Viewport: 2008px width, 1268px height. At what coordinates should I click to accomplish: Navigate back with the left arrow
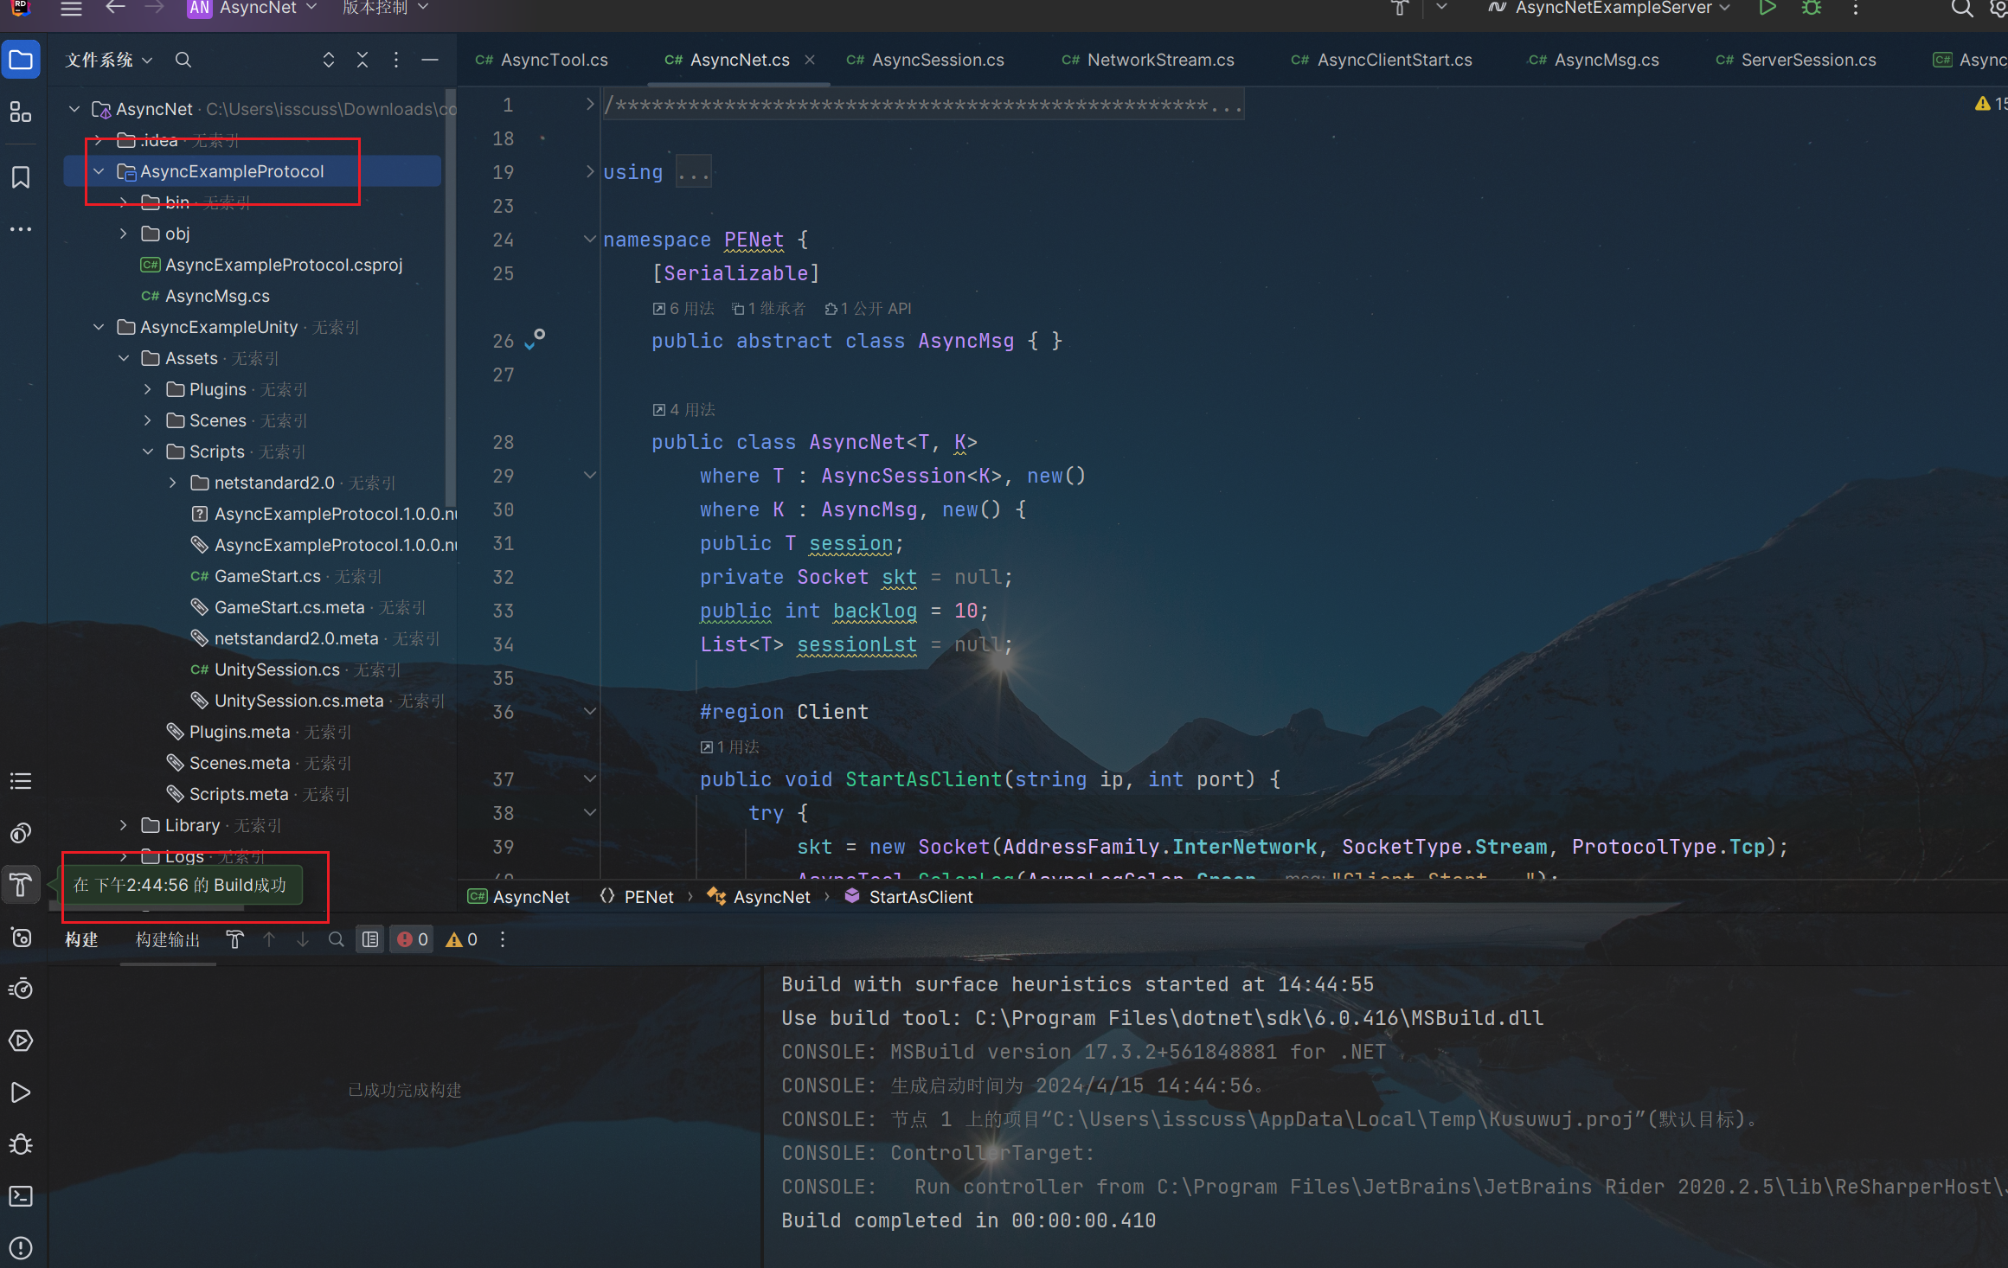(x=115, y=8)
